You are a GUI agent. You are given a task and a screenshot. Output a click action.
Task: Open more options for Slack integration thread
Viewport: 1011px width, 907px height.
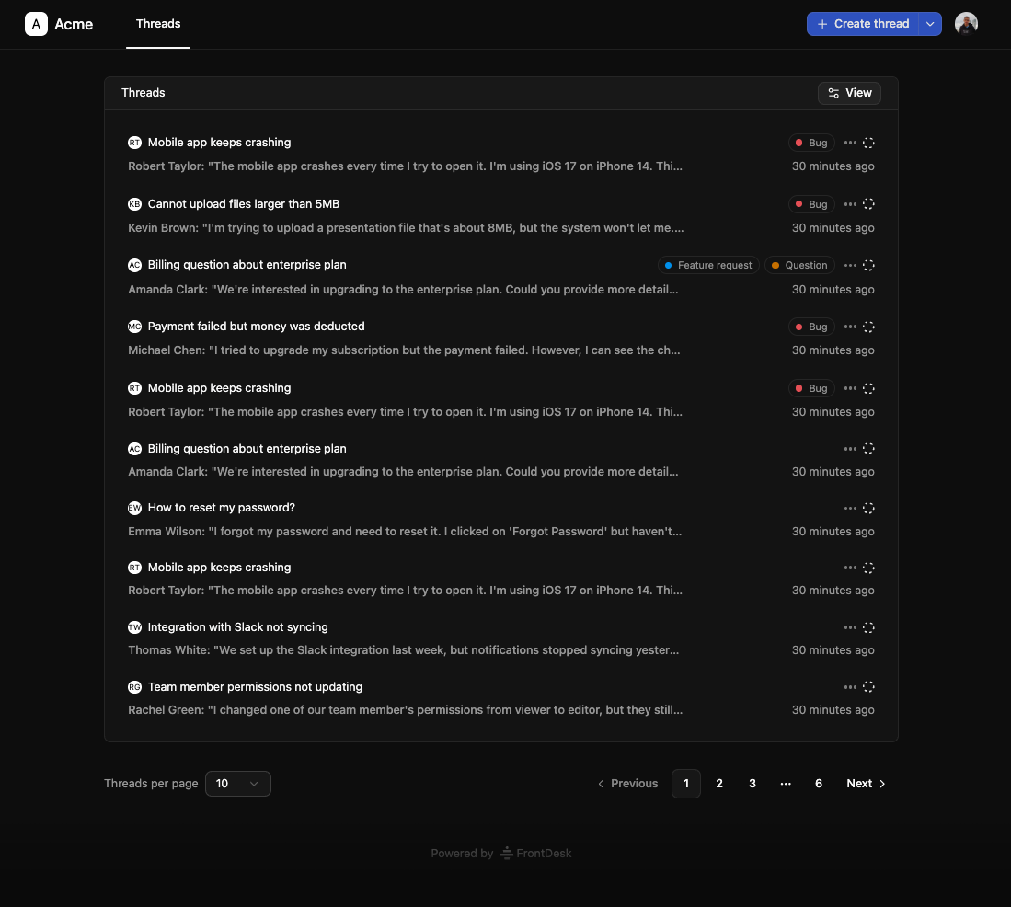tap(850, 627)
